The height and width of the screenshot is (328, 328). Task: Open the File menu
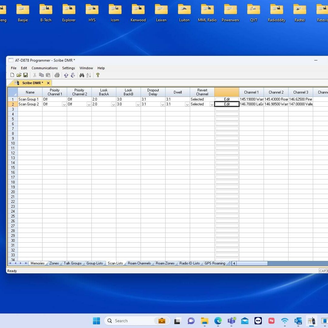14,68
